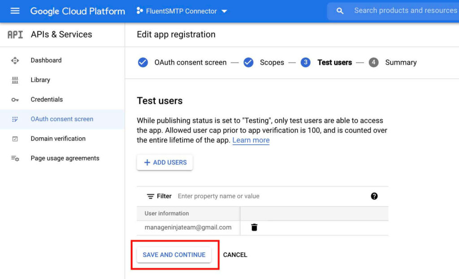Click the search magnifier icon
Image resolution: width=459 pixels, height=279 pixels.
tap(340, 11)
